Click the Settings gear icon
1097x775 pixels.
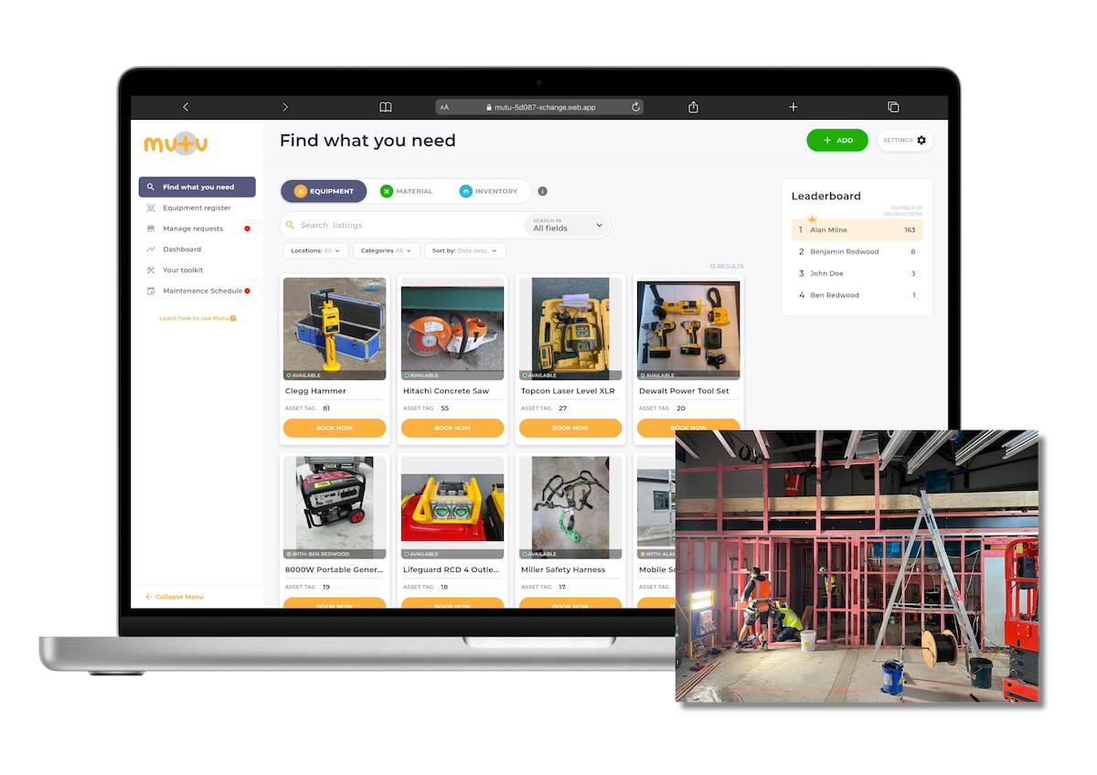921,140
